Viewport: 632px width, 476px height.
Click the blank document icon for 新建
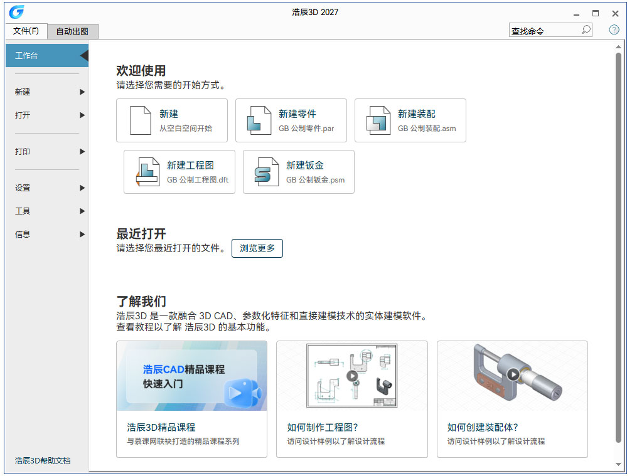140,120
